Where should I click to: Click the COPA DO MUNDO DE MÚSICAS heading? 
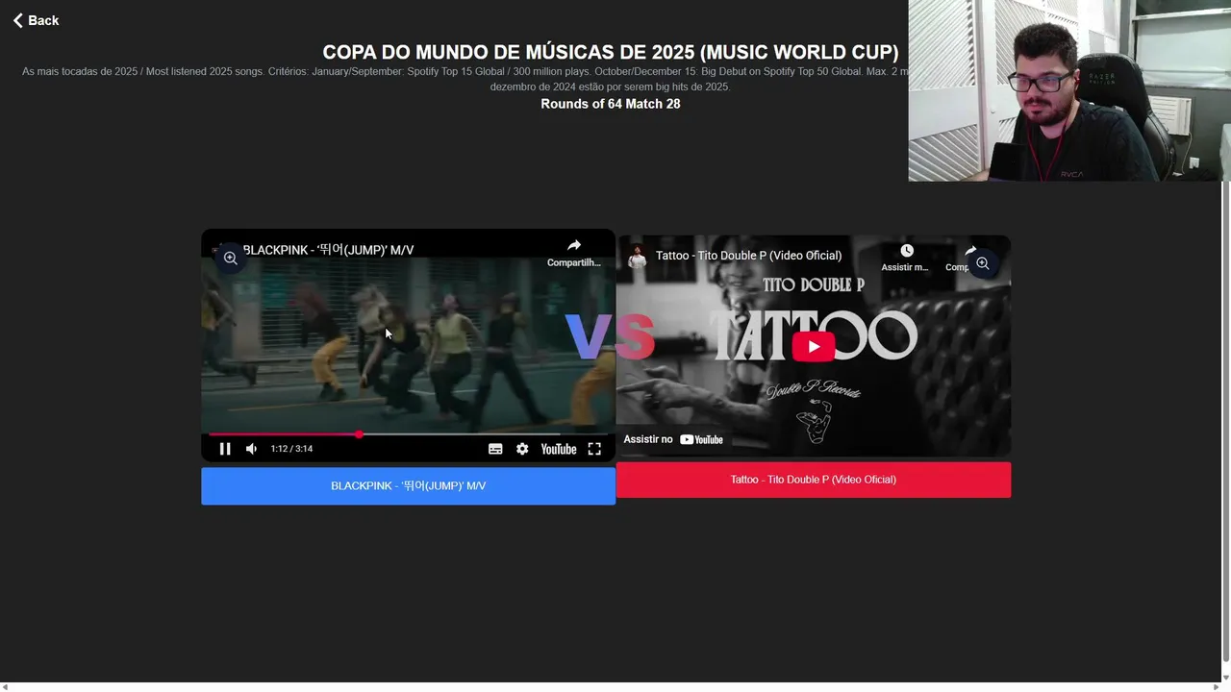tap(611, 52)
